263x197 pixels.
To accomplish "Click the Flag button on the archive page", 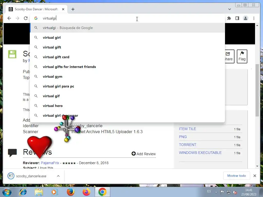I will tap(242, 56).
